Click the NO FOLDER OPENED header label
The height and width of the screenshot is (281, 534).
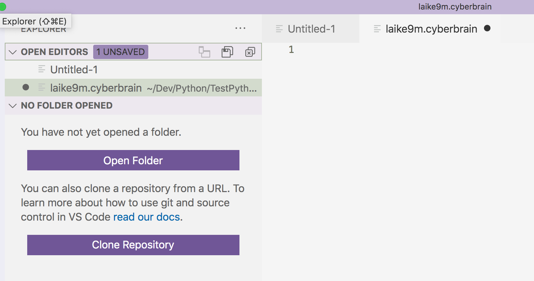coord(67,106)
